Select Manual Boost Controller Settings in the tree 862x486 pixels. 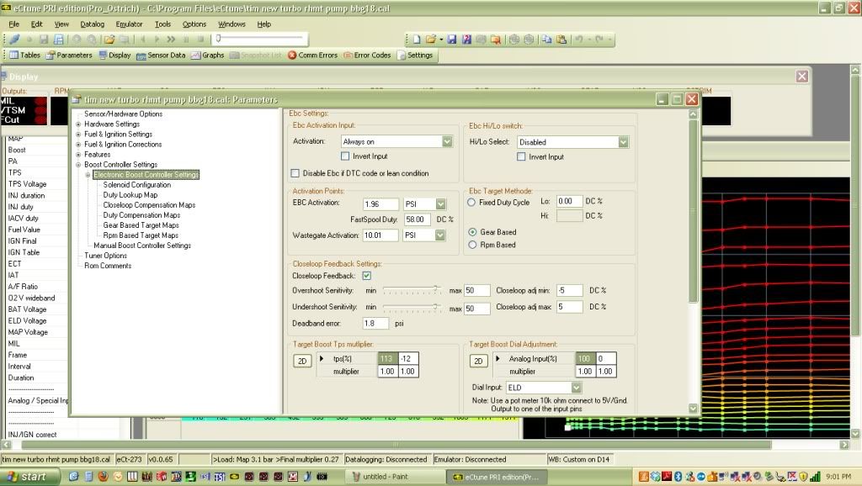click(142, 246)
